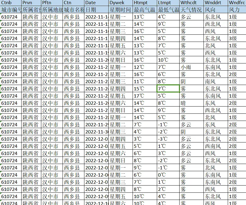Click the 城市名称 label cell

pyautogui.click(x=74, y=10)
